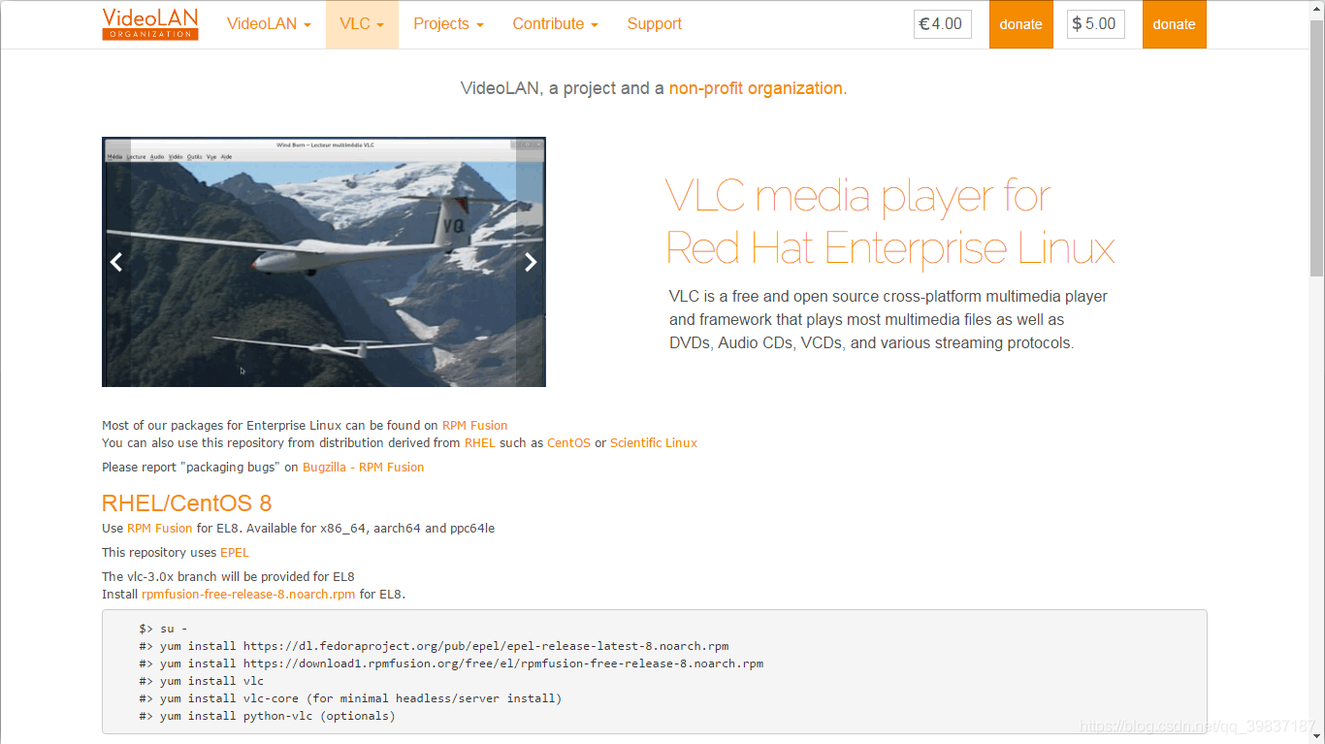Image resolution: width=1325 pixels, height=744 pixels.
Task: Click the epel-release-latest-8 install command
Action: [434, 646]
